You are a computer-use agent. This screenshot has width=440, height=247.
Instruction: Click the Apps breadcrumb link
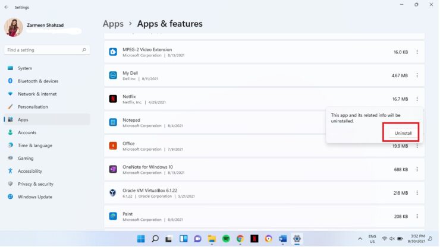(113, 24)
